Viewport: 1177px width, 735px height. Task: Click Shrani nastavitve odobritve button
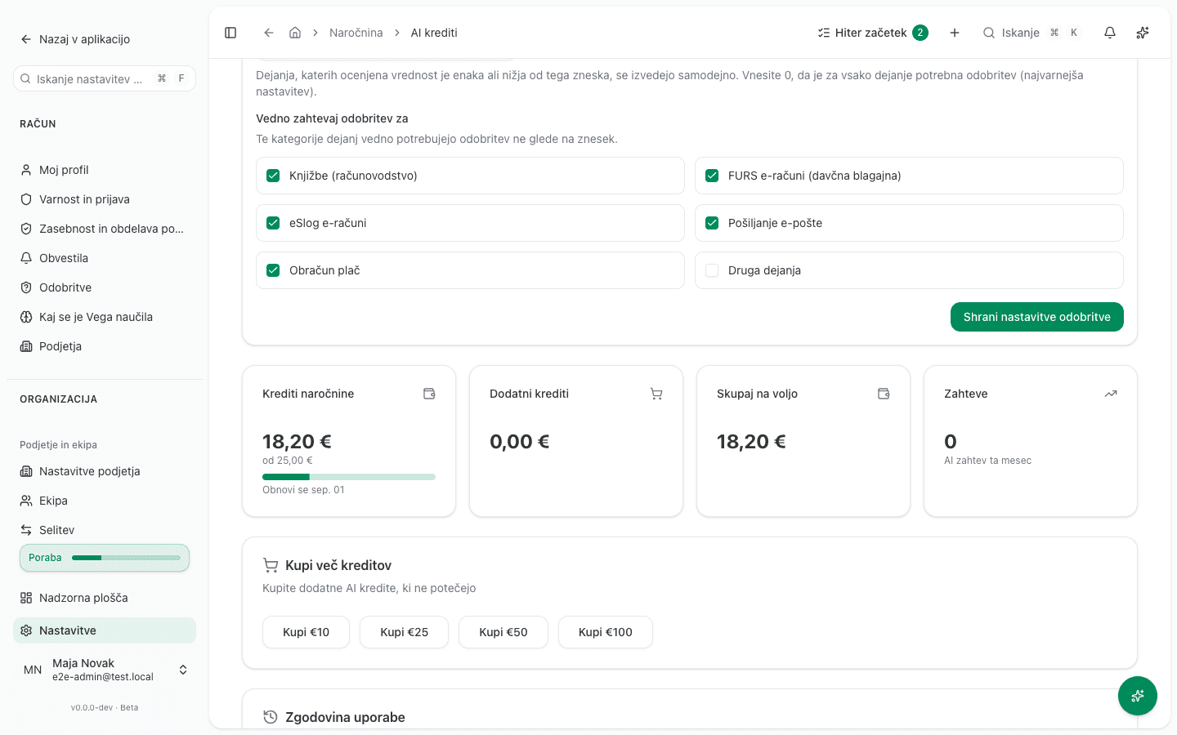[1036, 317]
